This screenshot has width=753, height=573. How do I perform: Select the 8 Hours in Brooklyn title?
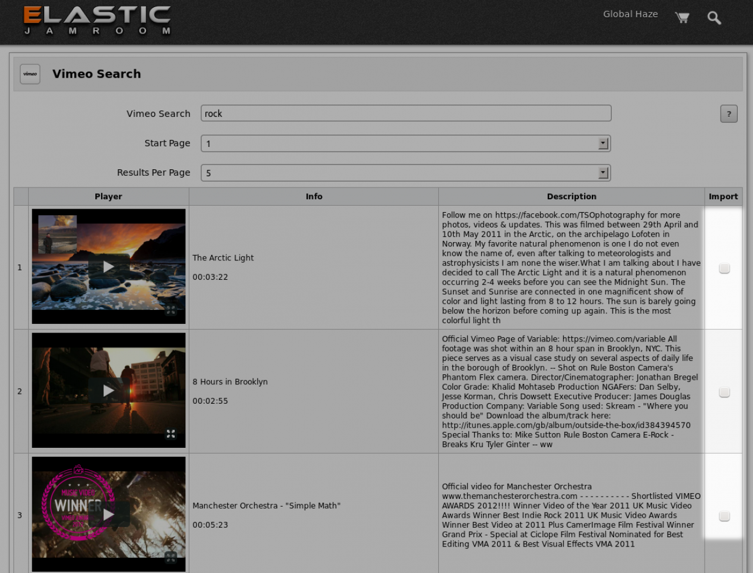pyautogui.click(x=230, y=381)
